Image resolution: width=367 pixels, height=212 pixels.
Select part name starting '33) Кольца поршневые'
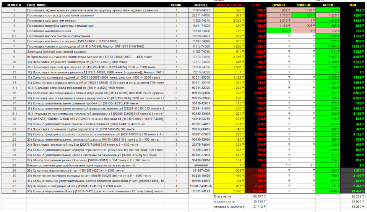point(95,191)
